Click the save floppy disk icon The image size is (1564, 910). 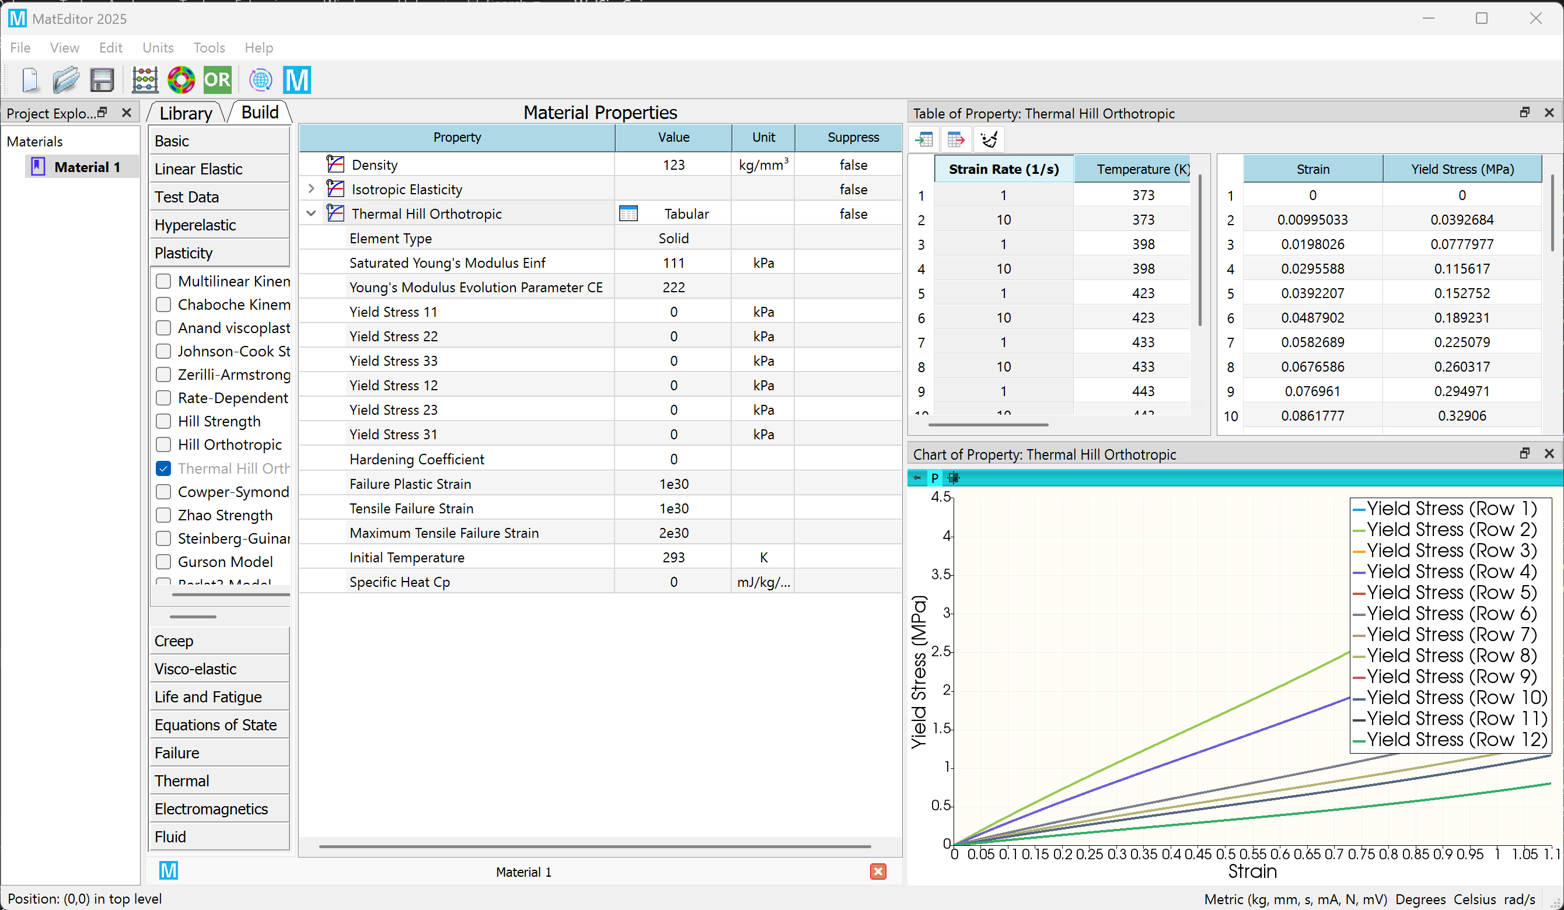[102, 80]
